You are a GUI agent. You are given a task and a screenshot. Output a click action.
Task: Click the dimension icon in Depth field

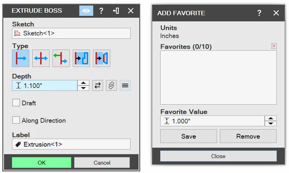point(18,85)
